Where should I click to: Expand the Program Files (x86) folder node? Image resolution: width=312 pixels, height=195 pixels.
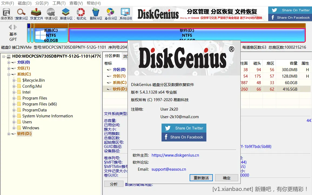[14, 104]
